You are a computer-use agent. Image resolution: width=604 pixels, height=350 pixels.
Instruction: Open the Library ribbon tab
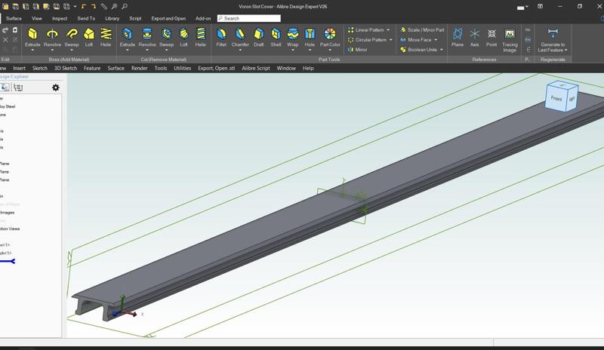click(112, 19)
